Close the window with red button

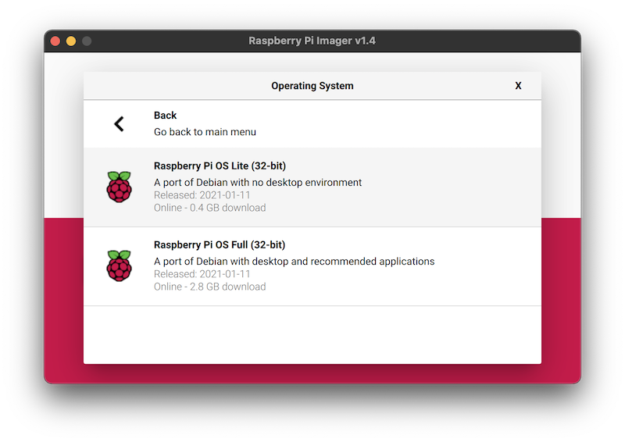click(x=55, y=41)
